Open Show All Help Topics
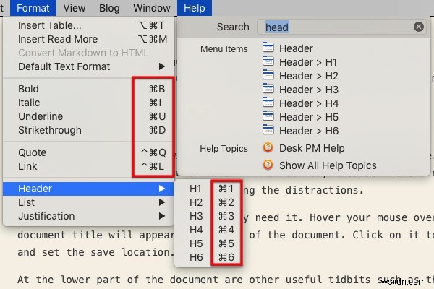 328,165
